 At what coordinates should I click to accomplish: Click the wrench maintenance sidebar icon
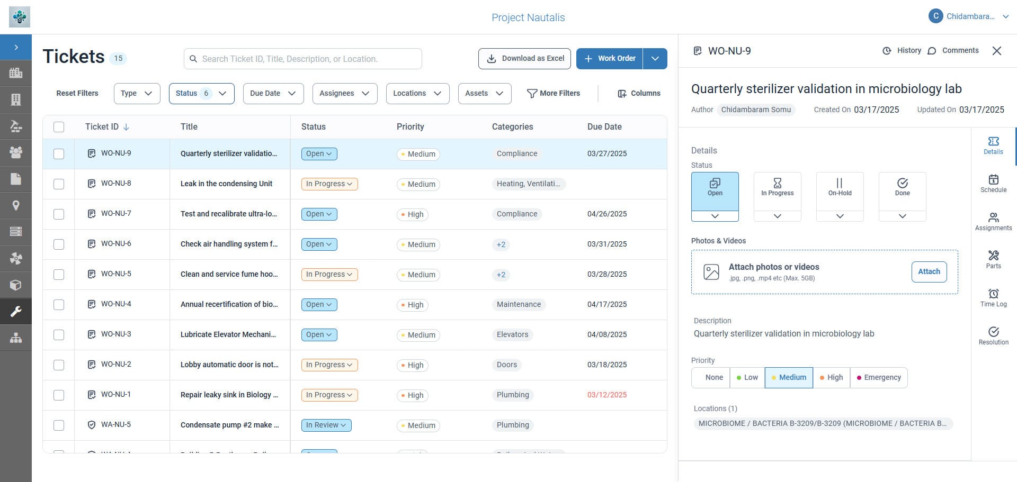point(16,311)
